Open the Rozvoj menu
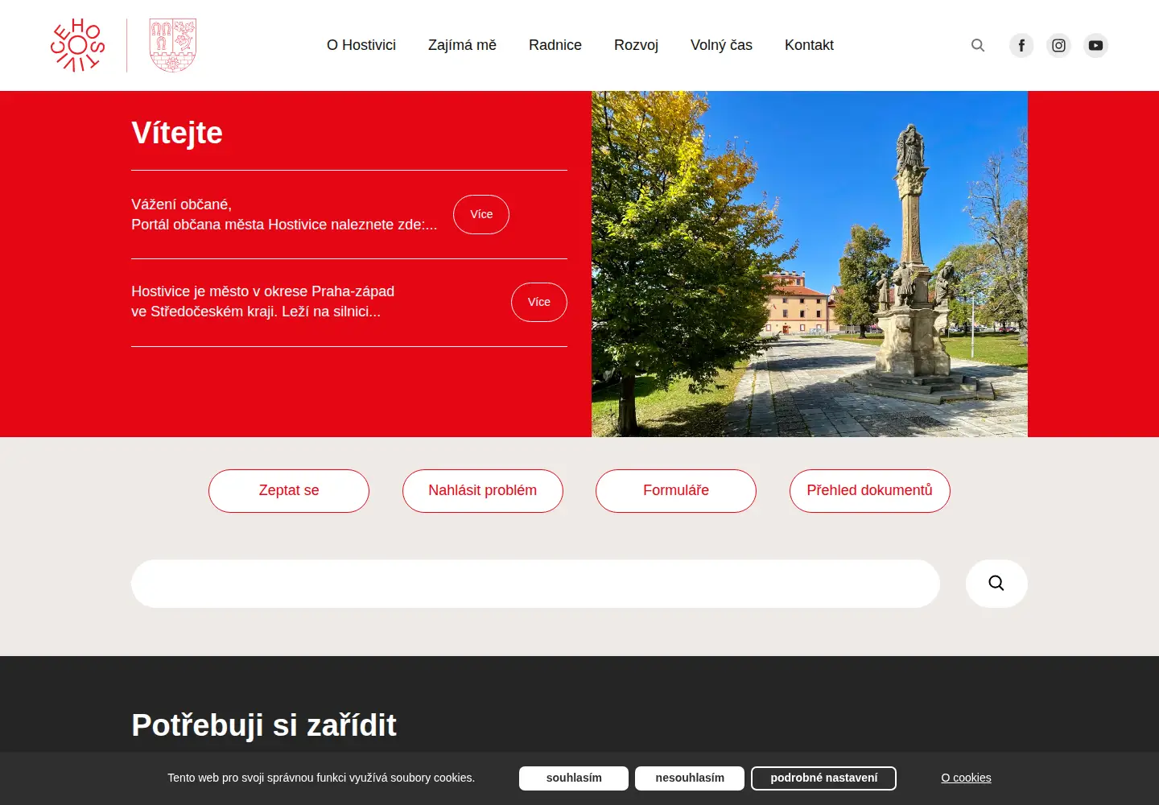 (636, 45)
